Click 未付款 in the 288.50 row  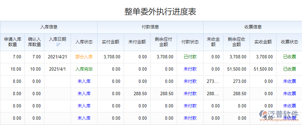[x=190, y=94]
